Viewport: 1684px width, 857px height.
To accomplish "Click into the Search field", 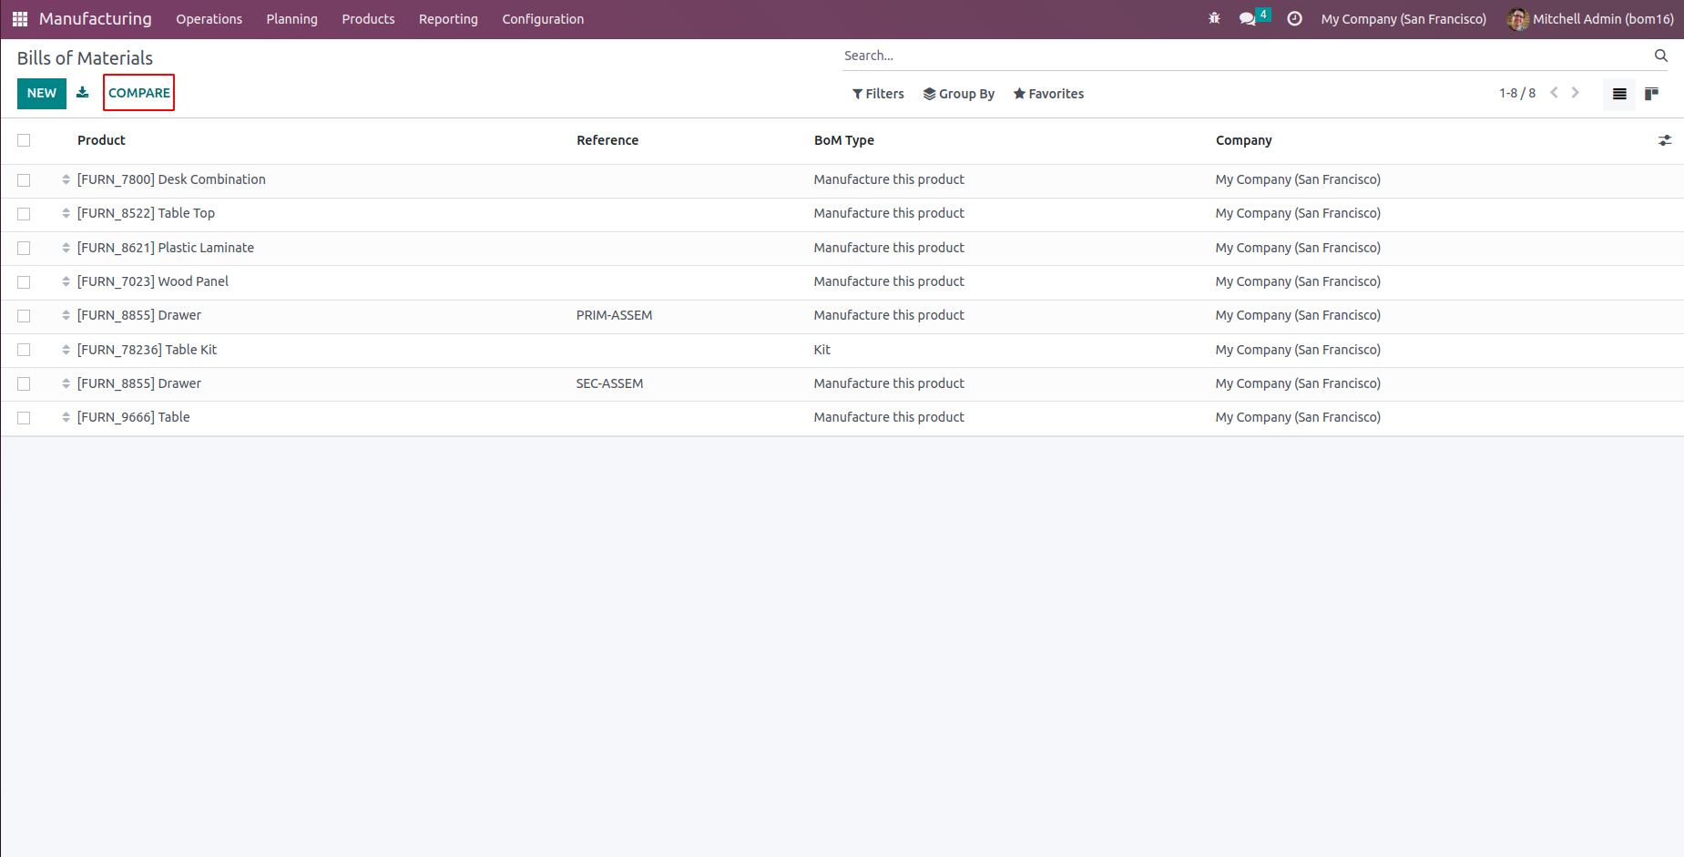I will [1245, 56].
